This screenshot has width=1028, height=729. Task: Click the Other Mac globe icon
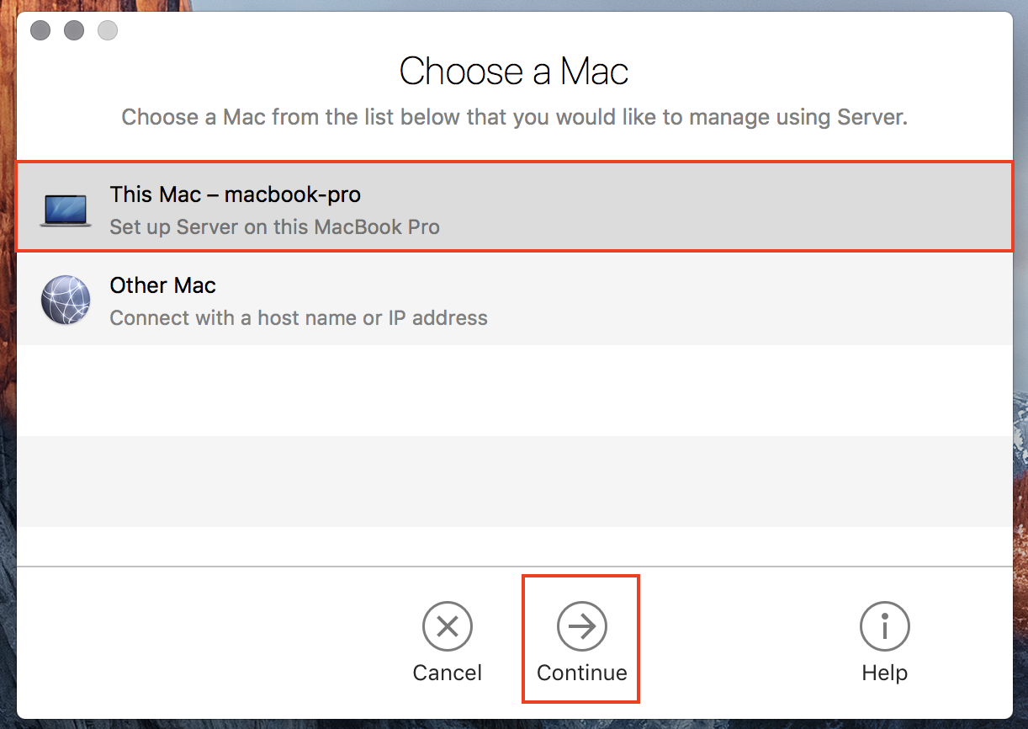66,301
